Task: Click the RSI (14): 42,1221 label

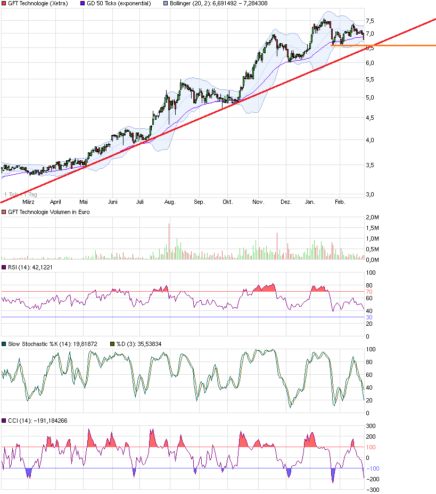Action: click(x=30, y=267)
